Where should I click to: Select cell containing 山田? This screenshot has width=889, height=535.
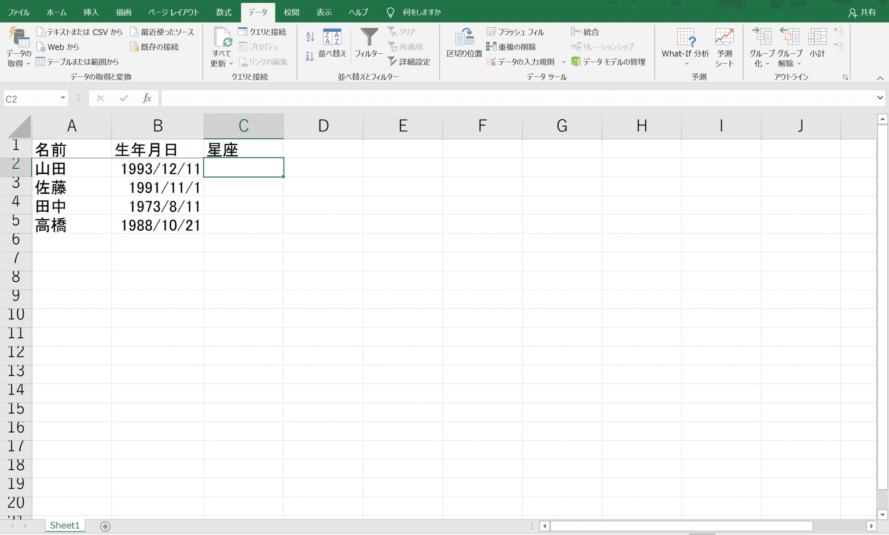[x=72, y=168]
